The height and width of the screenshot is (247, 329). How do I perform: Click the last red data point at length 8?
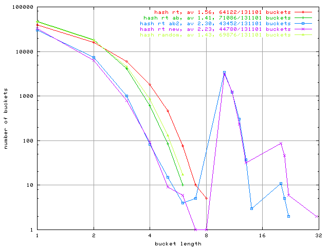(206, 198)
